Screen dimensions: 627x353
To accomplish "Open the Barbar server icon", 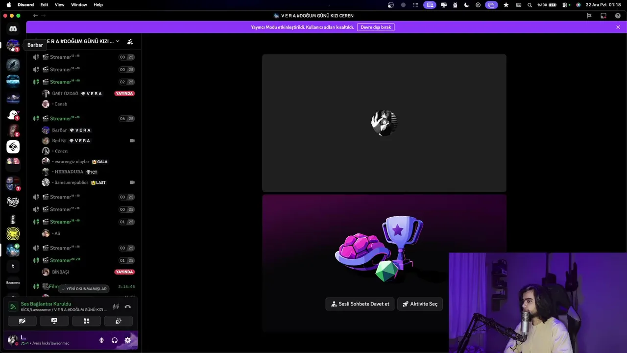I will click(13, 46).
